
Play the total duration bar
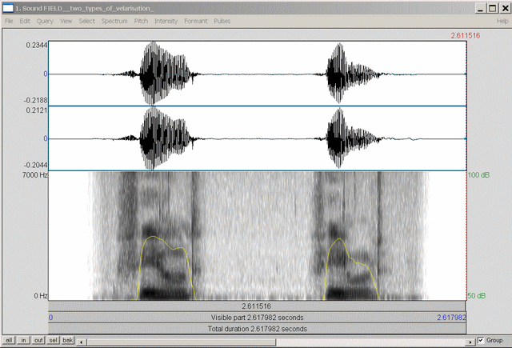click(x=258, y=328)
